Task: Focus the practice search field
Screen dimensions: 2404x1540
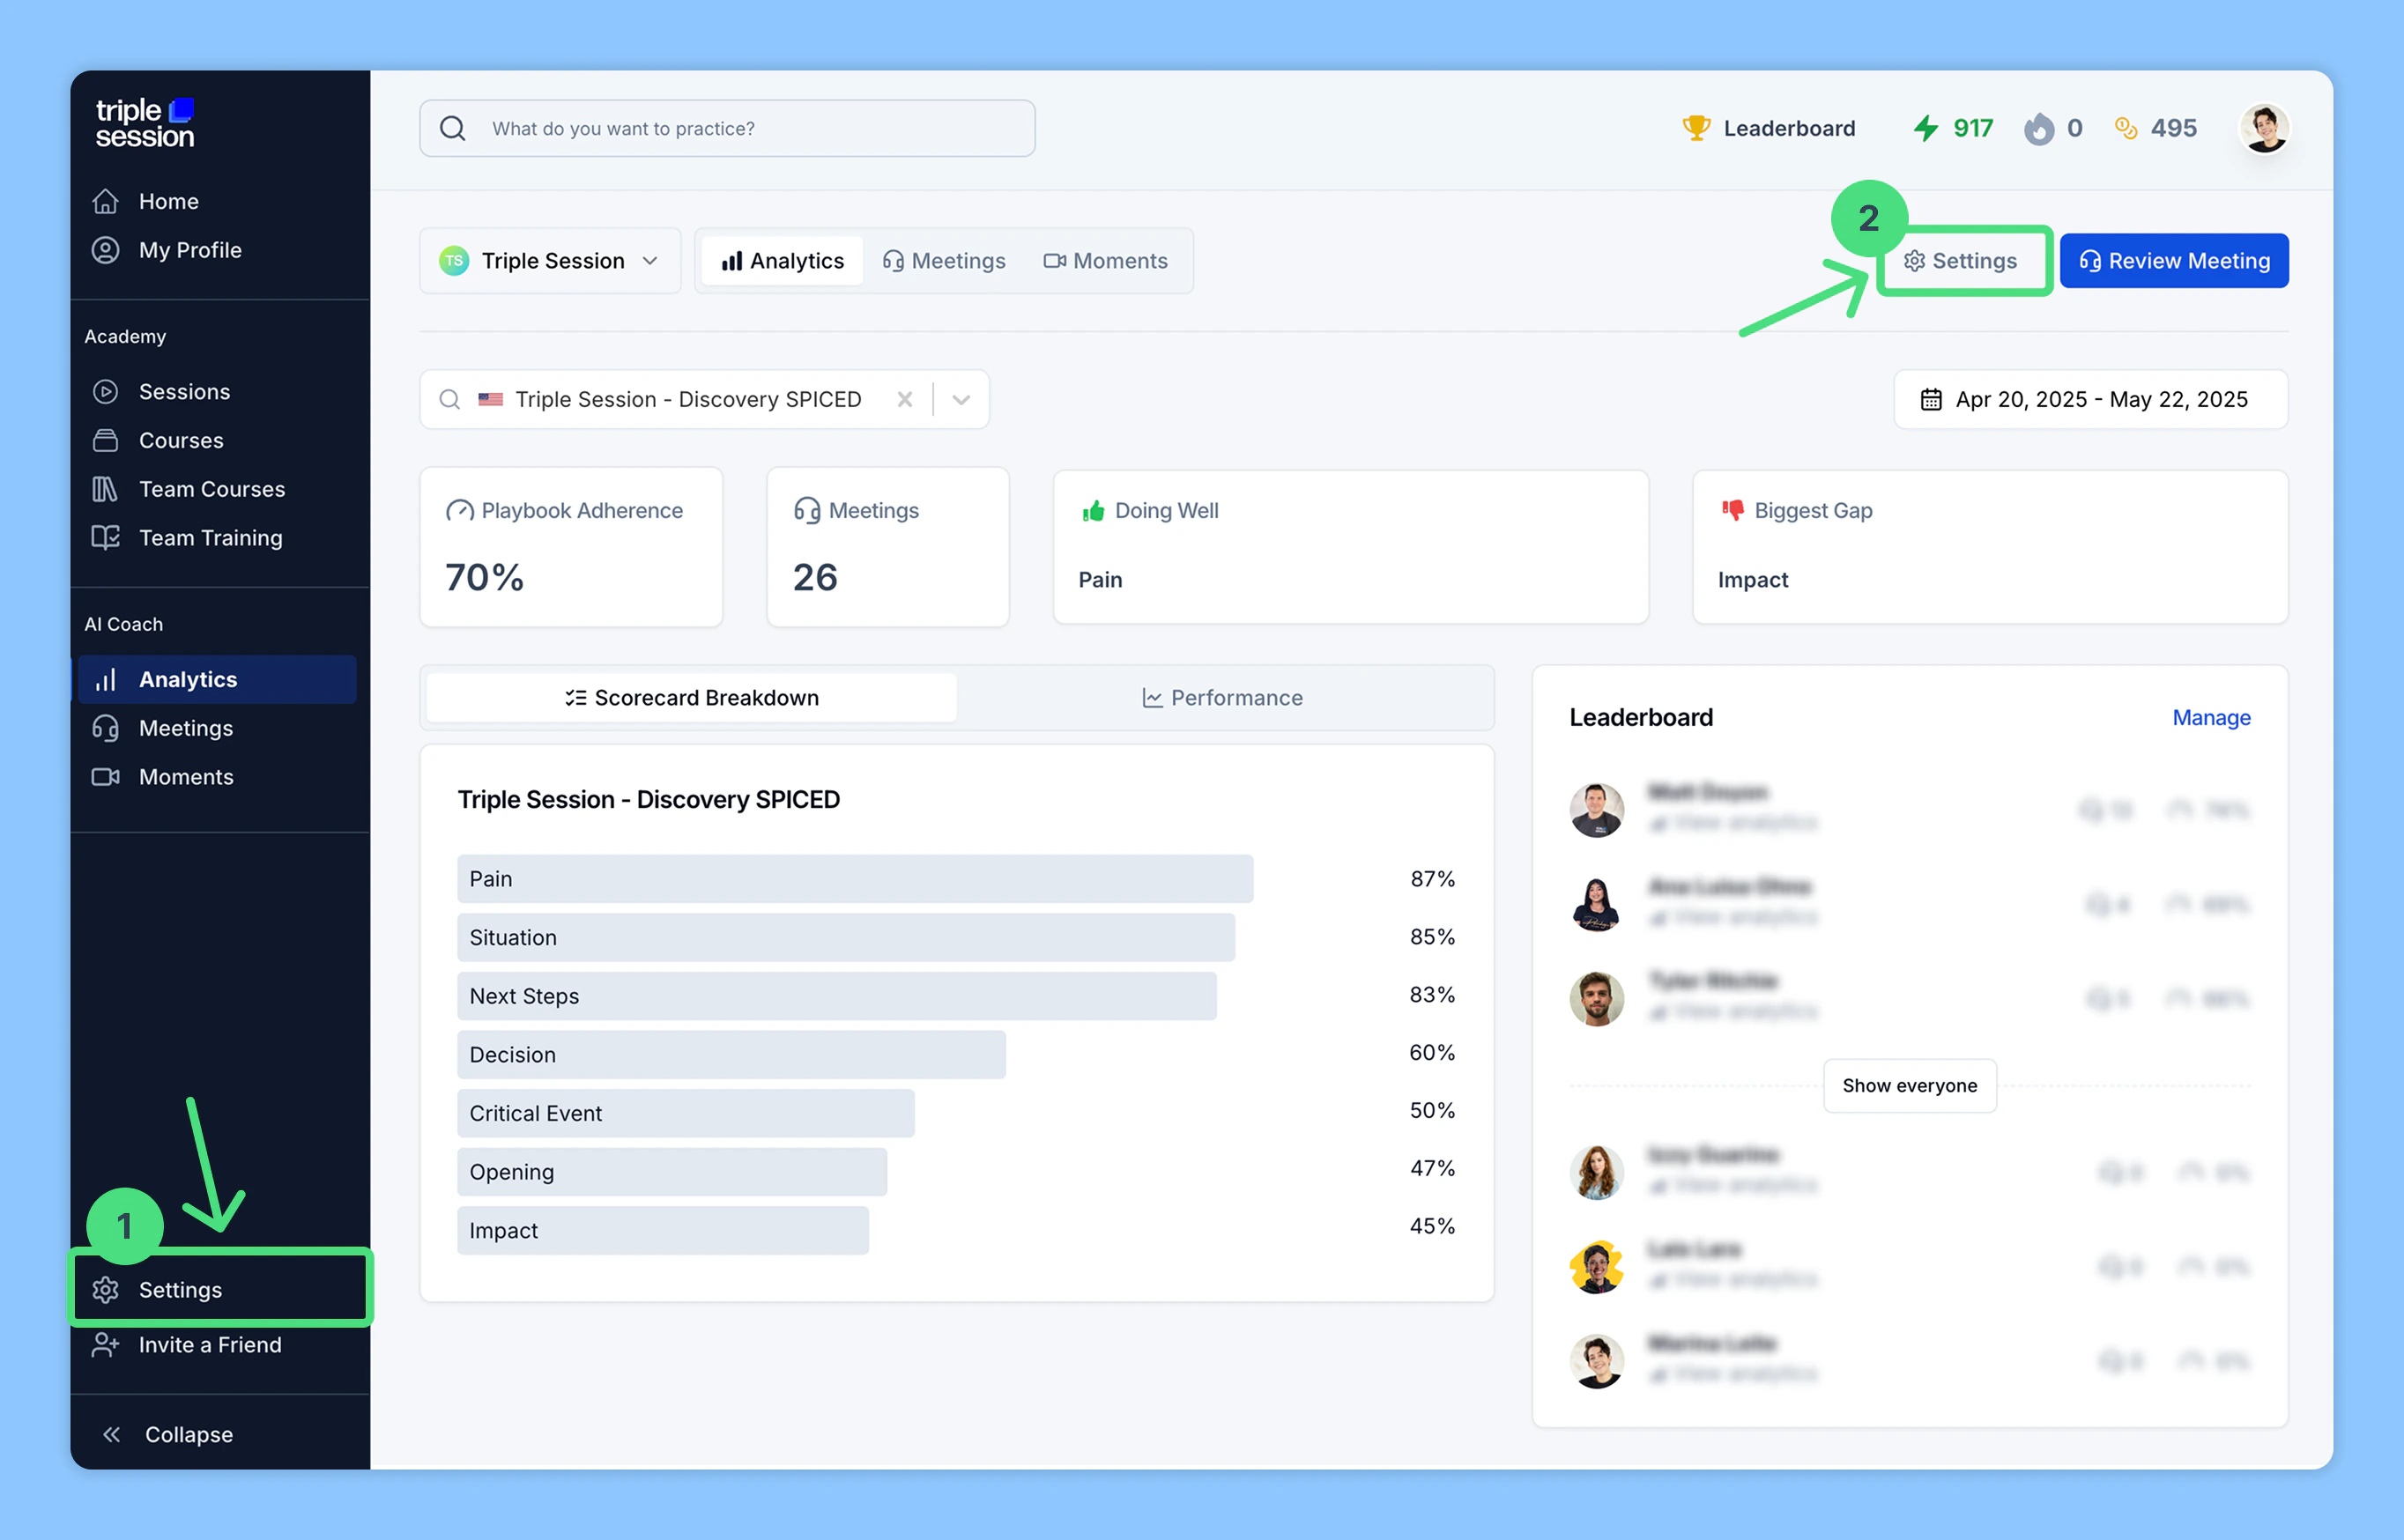Action: 727,128
